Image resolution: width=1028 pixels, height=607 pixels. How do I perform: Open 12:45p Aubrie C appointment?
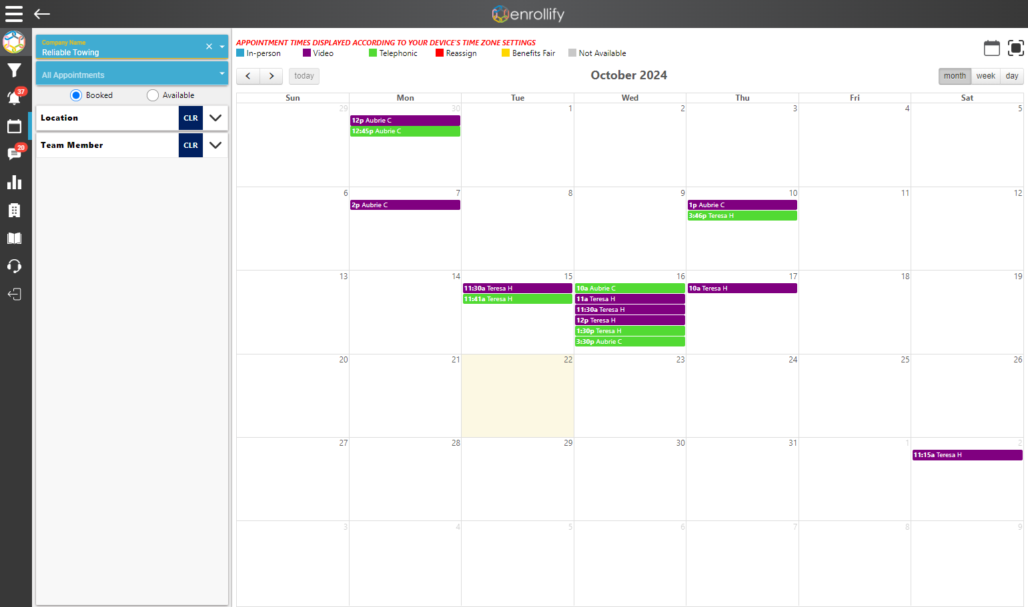click(x=405, y=131)
